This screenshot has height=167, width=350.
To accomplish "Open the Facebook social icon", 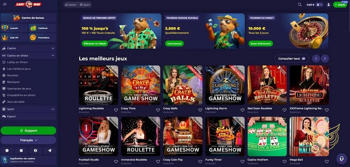I will (35, 151).
